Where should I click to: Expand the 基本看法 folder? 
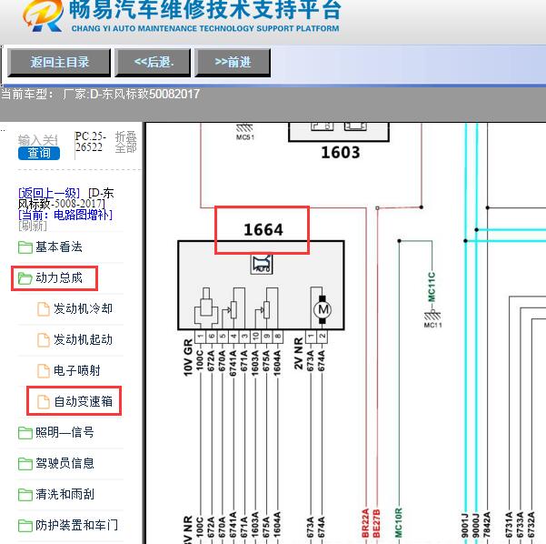(59, 247)
